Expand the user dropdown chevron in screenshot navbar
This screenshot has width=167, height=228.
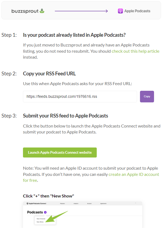tap(136, 203)
